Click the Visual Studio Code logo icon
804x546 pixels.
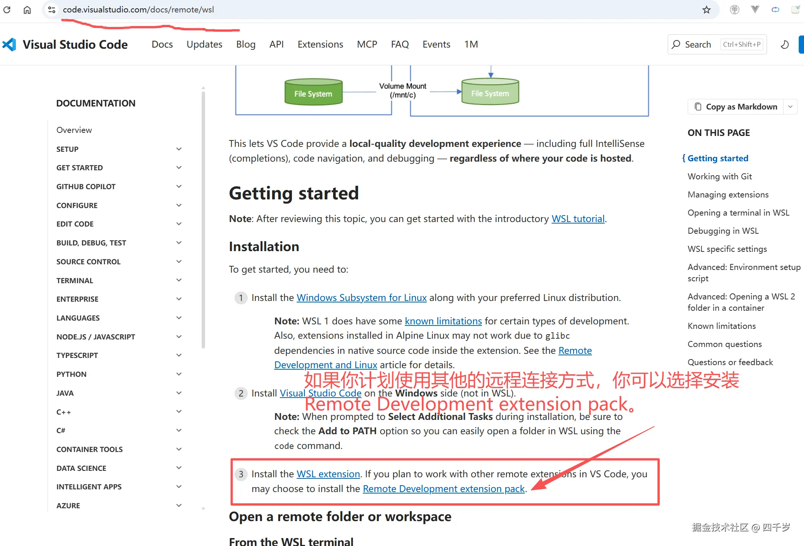point(9,45)
